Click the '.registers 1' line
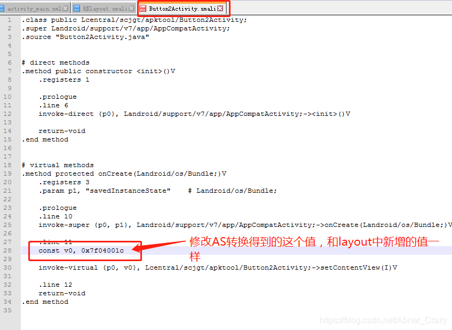Viewport: 452px width, 330px height. tap(64, 80)
